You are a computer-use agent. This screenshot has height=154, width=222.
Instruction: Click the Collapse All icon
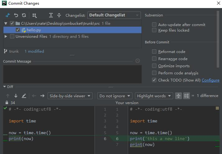pyautogui.click(x=59, y=15)
